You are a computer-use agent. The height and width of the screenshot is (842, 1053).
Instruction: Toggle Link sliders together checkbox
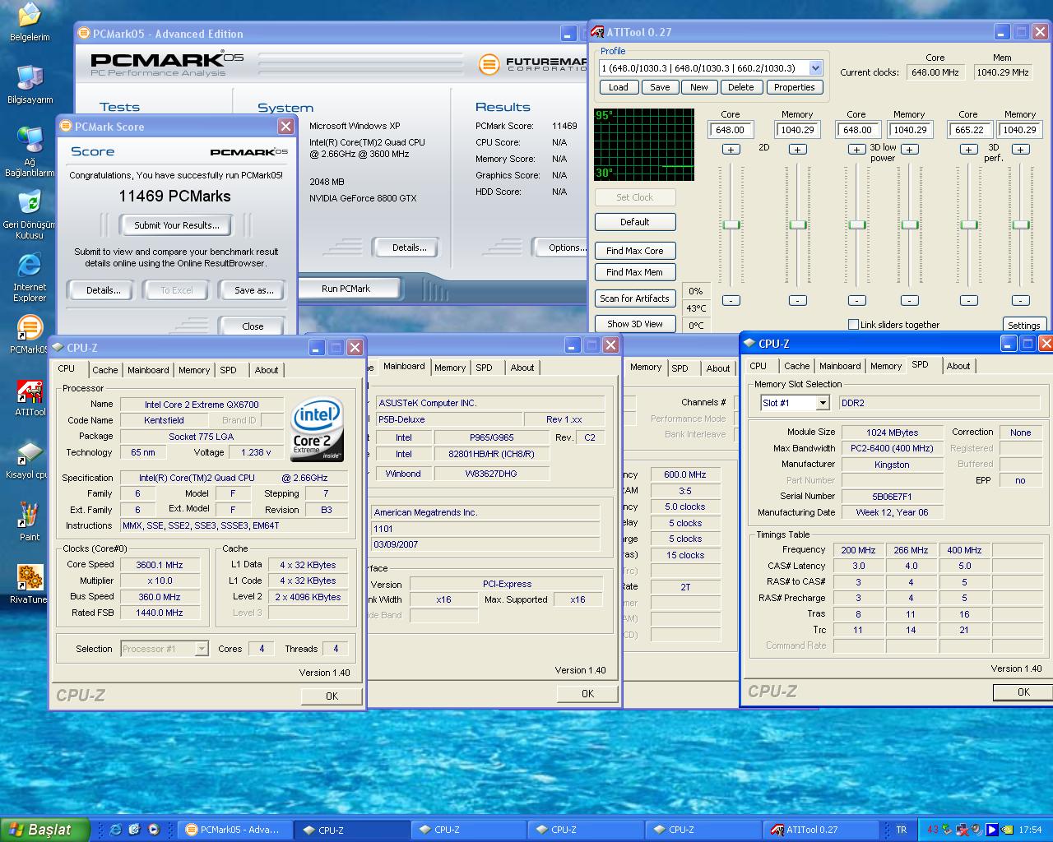[853, 325]
